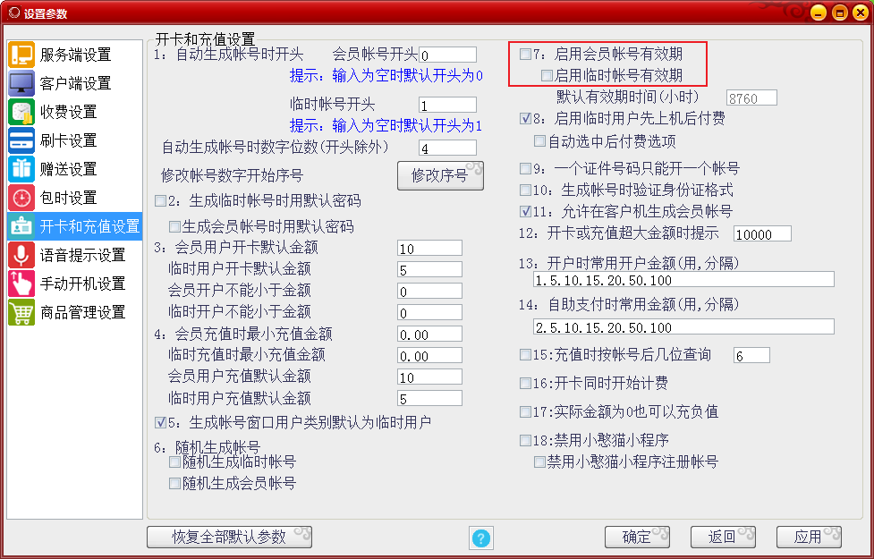Enable 启用会员帐号有效期 checkbox
The image size is (874, 559).
point(525,54)
